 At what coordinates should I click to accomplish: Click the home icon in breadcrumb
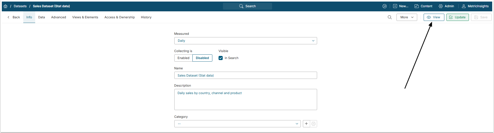click(x=5, y=6)
